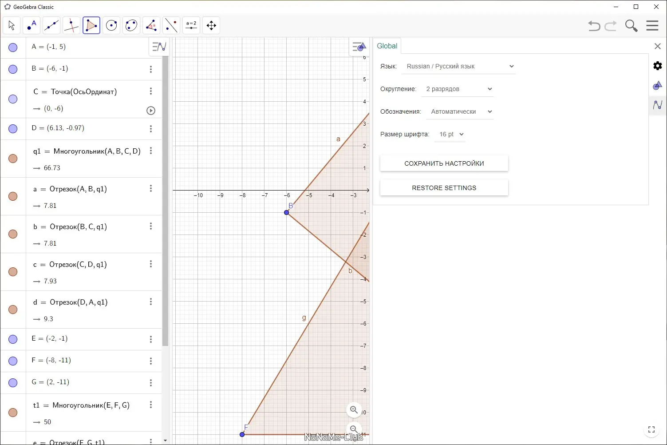Maximize the GeoGebra Classic window

point(636,7)
